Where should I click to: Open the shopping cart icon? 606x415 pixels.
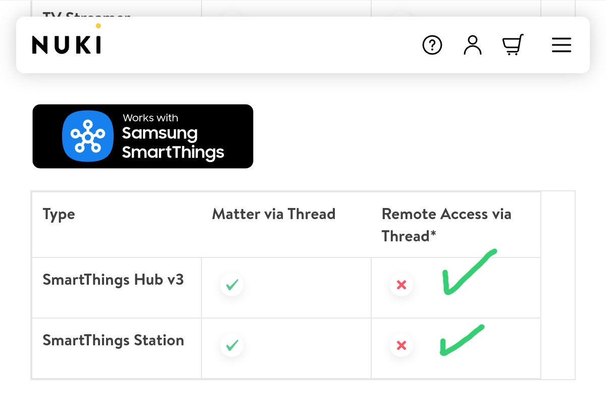click(513, 45)
